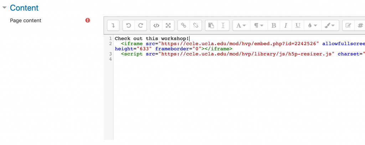Open the paragraph styles dropdown
The height and width of the screenshot is (145, 365).
(259, 26)
